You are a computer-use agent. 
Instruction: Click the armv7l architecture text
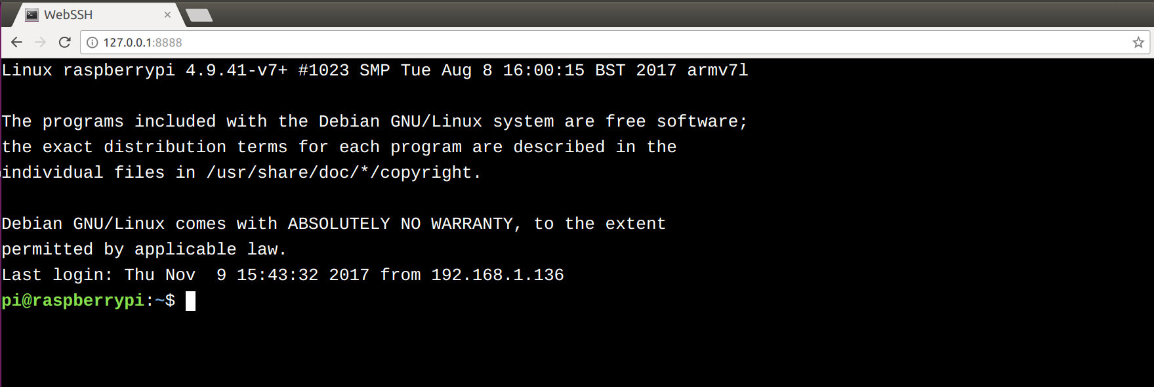[718, 70]
